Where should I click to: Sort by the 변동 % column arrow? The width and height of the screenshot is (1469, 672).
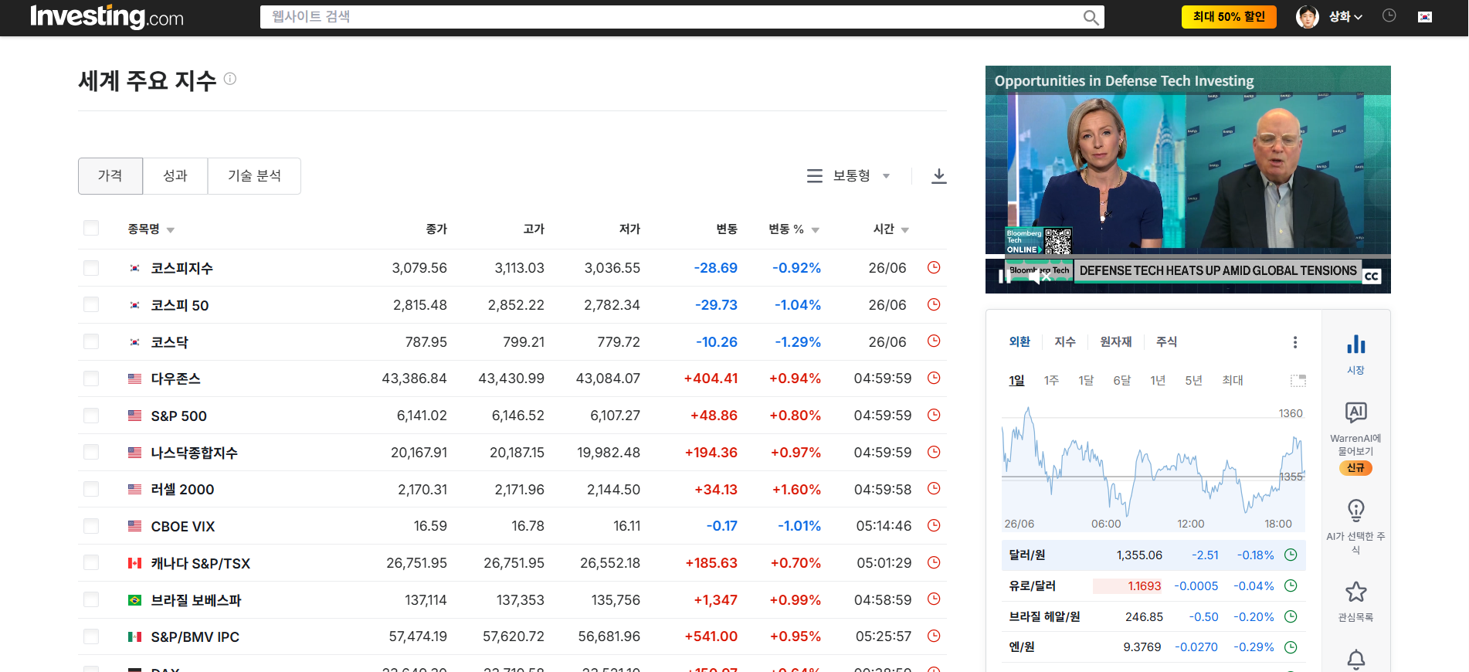(x=816, y=230)
